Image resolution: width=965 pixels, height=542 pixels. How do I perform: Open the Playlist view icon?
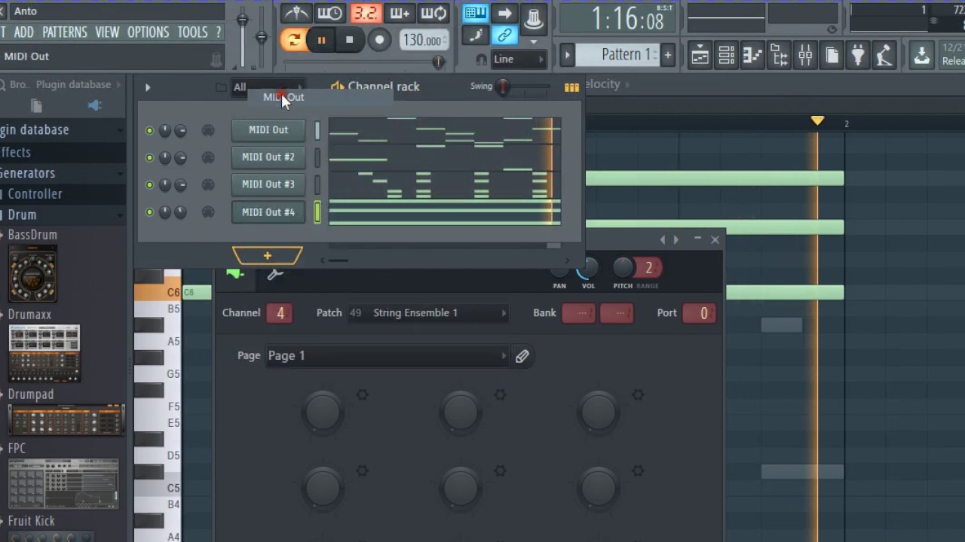[x=700, y=55]
